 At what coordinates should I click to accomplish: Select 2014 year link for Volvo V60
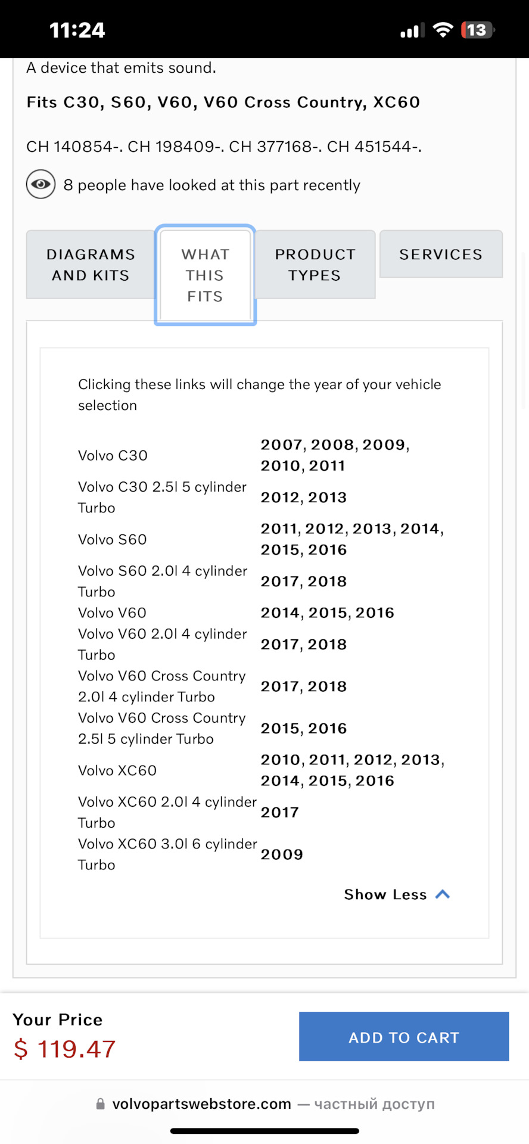[282, 613]
